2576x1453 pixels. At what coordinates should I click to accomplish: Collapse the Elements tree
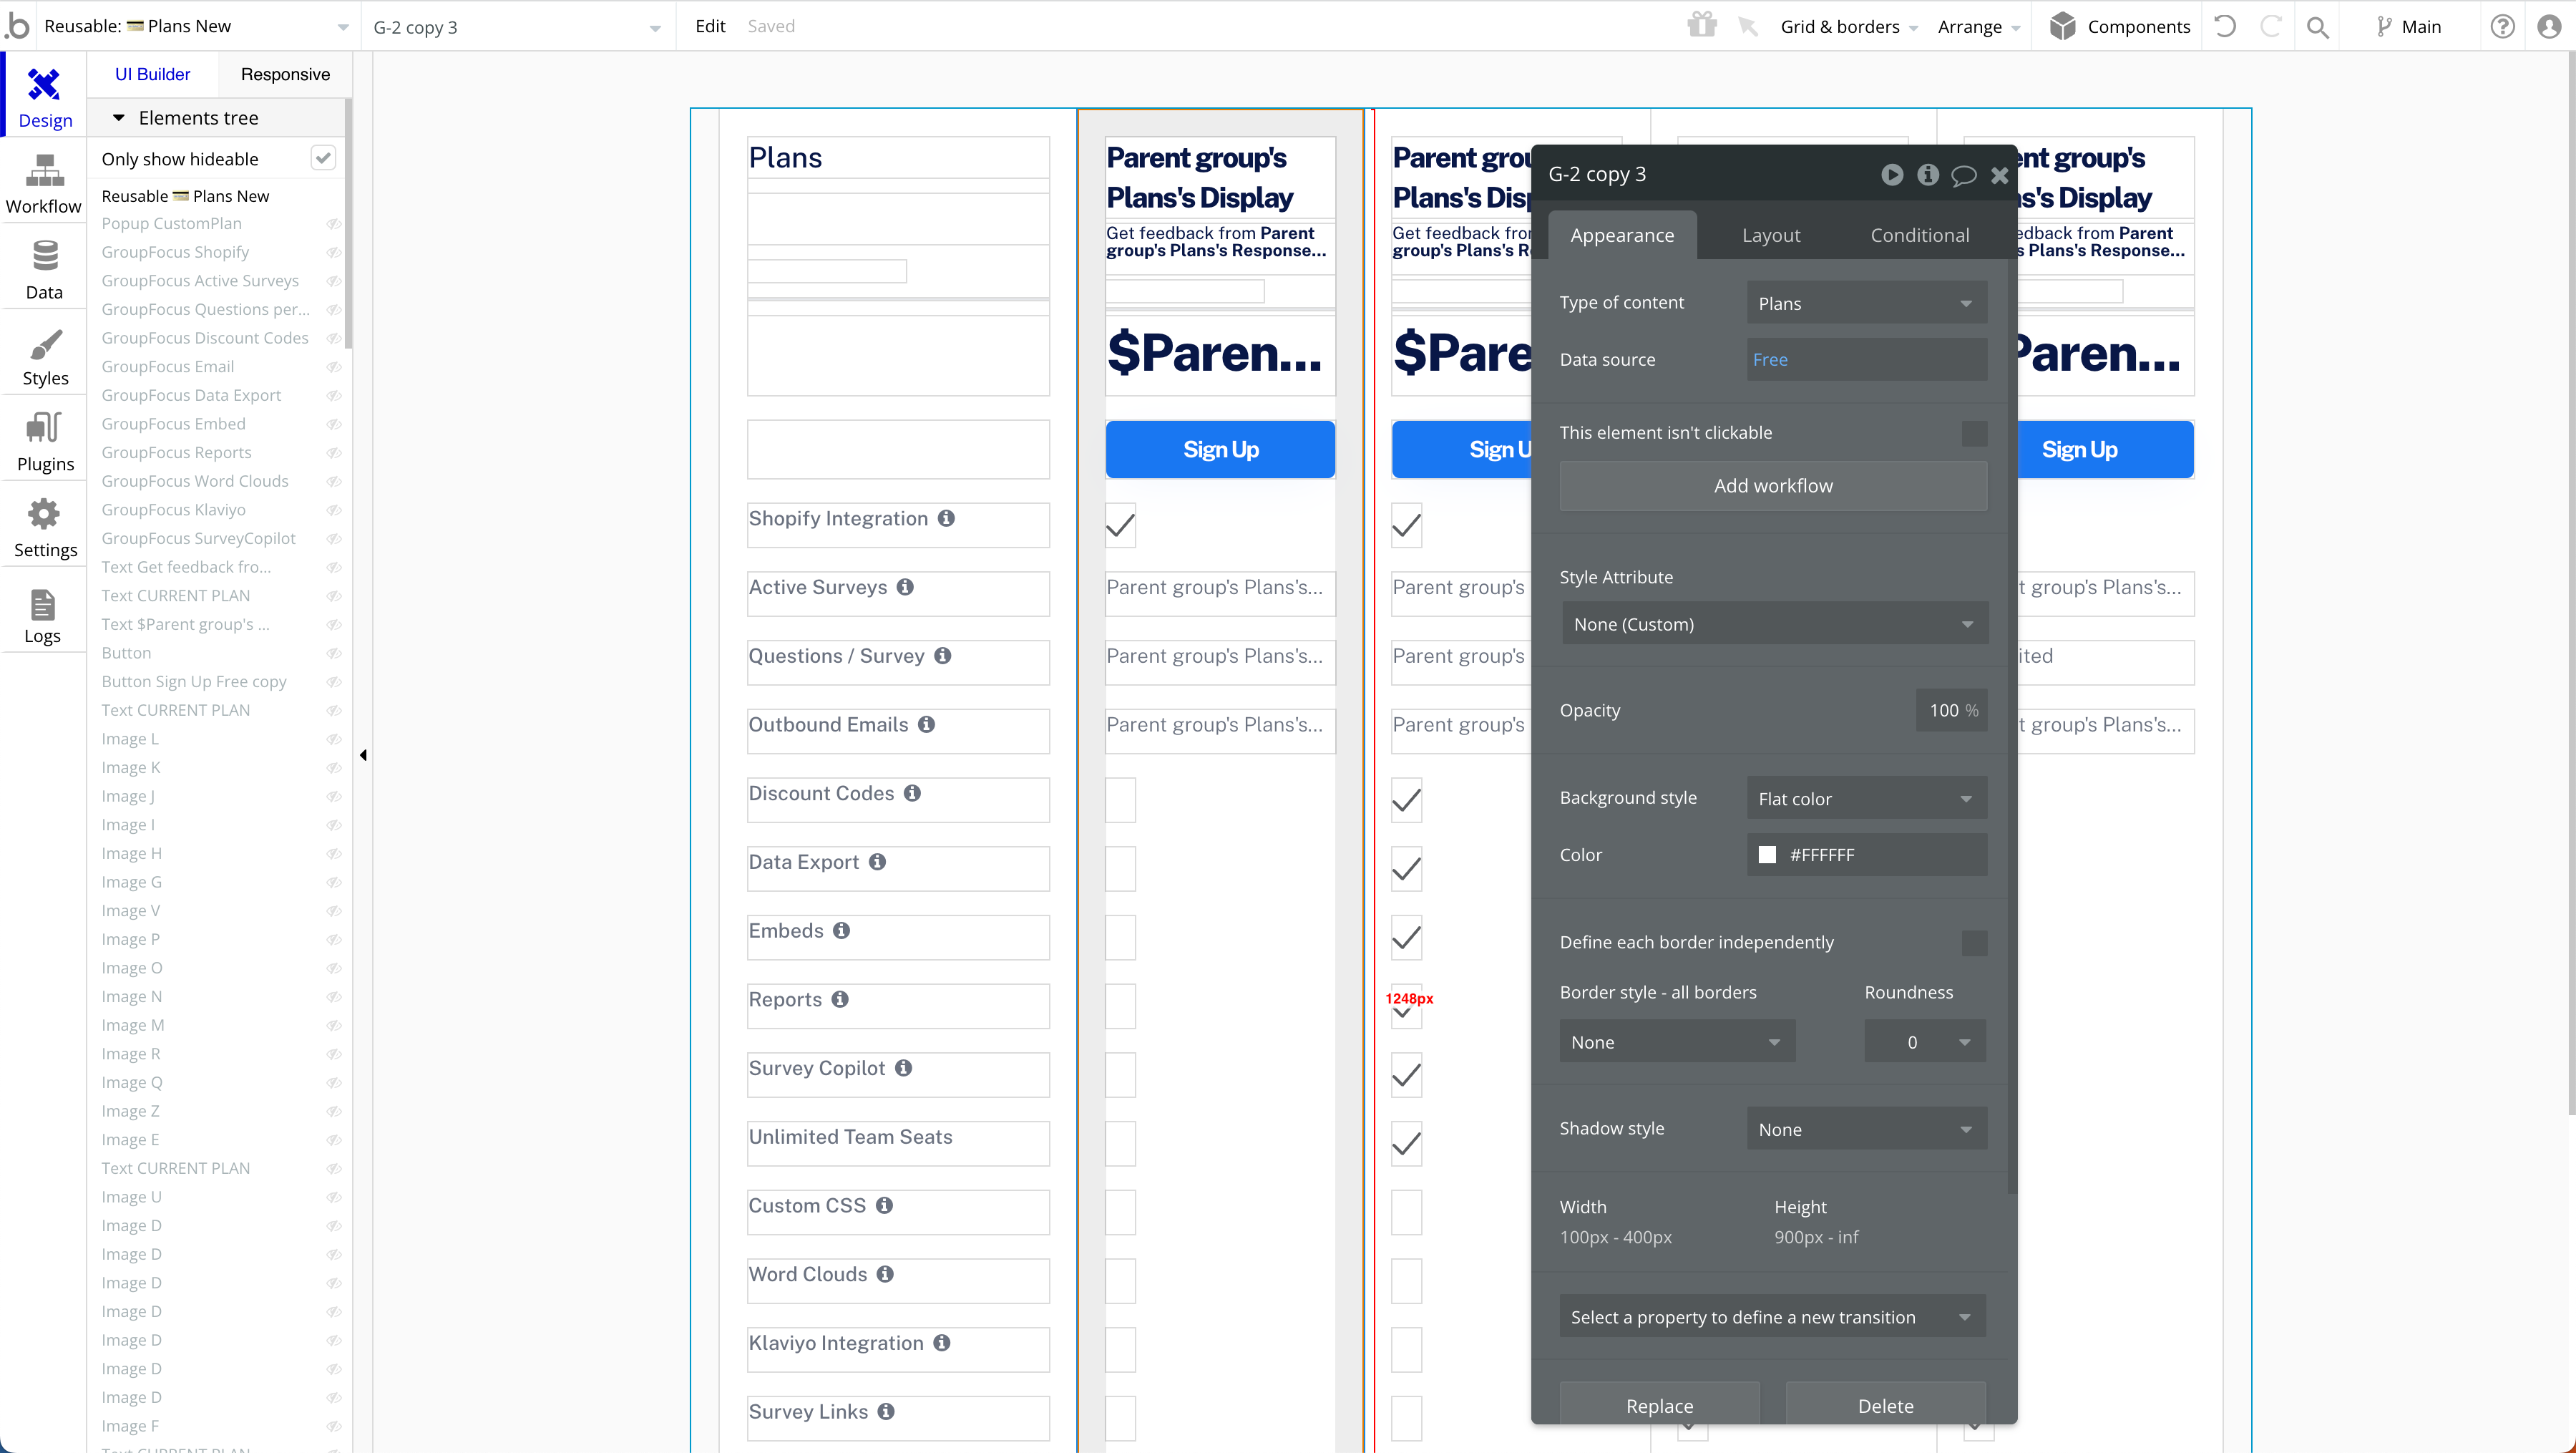120,117
